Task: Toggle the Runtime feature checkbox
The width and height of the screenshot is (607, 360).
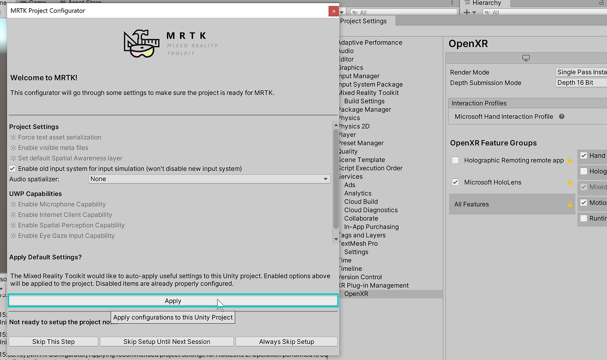Action: pos(584,218)
